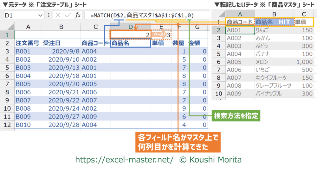317x178 pixels.
Task: Select cell D1 containing value 2
Action: pyautogui.click(x=130, y=35)
